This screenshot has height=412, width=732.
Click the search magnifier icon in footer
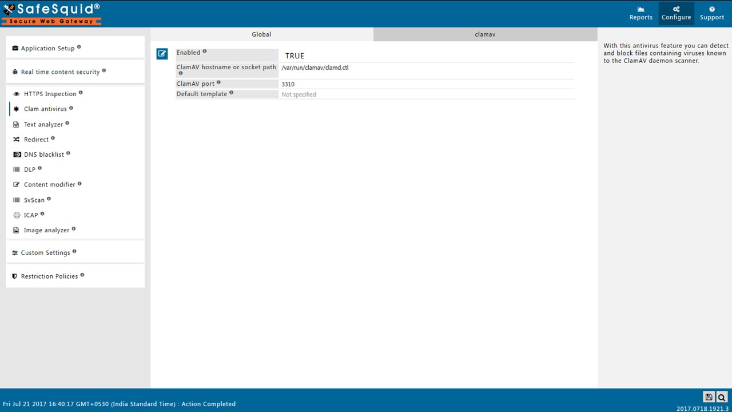[x=721, y=397]
